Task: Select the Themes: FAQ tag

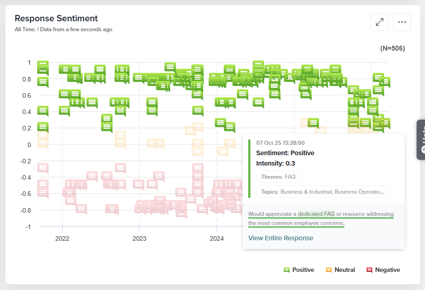Action: [x=278, y=177]
